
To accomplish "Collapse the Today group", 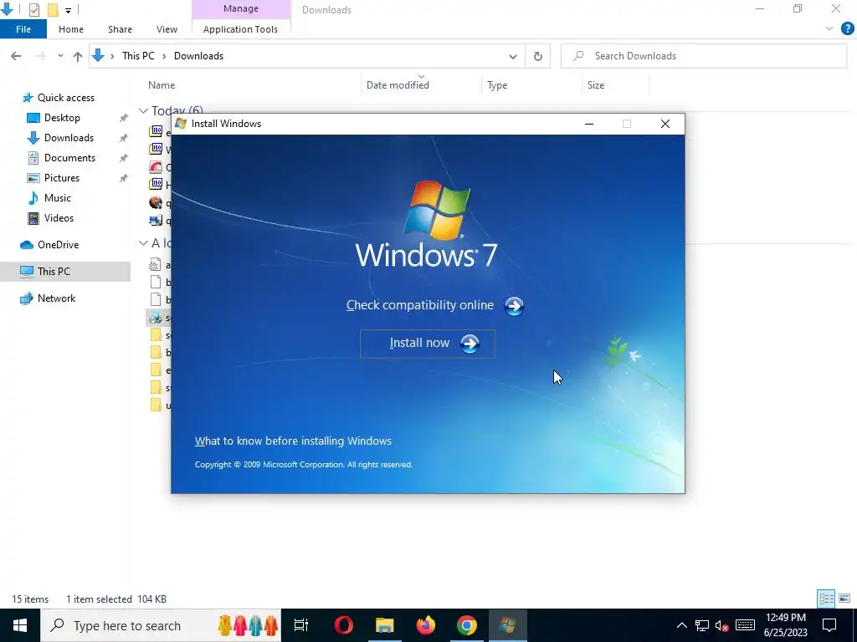I will [x=143, y=111].
